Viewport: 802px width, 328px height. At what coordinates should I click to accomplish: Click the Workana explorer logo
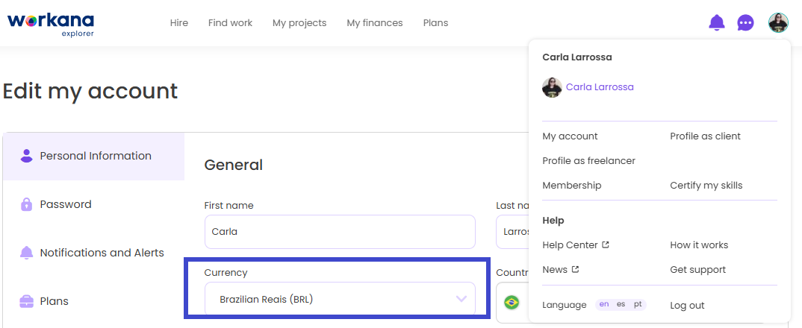51,24
